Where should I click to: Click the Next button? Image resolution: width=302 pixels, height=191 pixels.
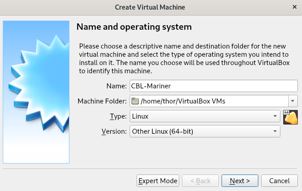tap(240, 180)
